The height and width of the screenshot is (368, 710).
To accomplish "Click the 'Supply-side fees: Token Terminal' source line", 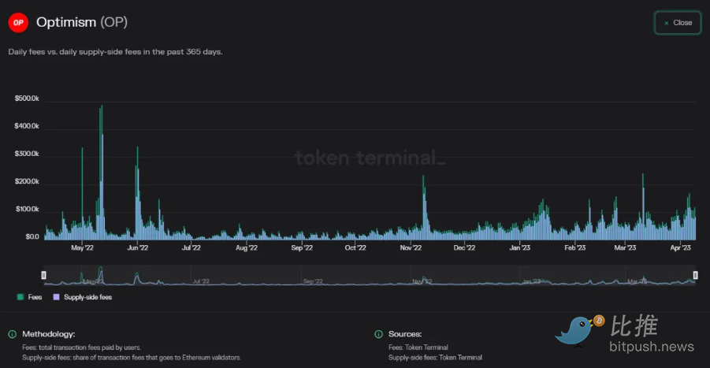I will tap(435, 358).
